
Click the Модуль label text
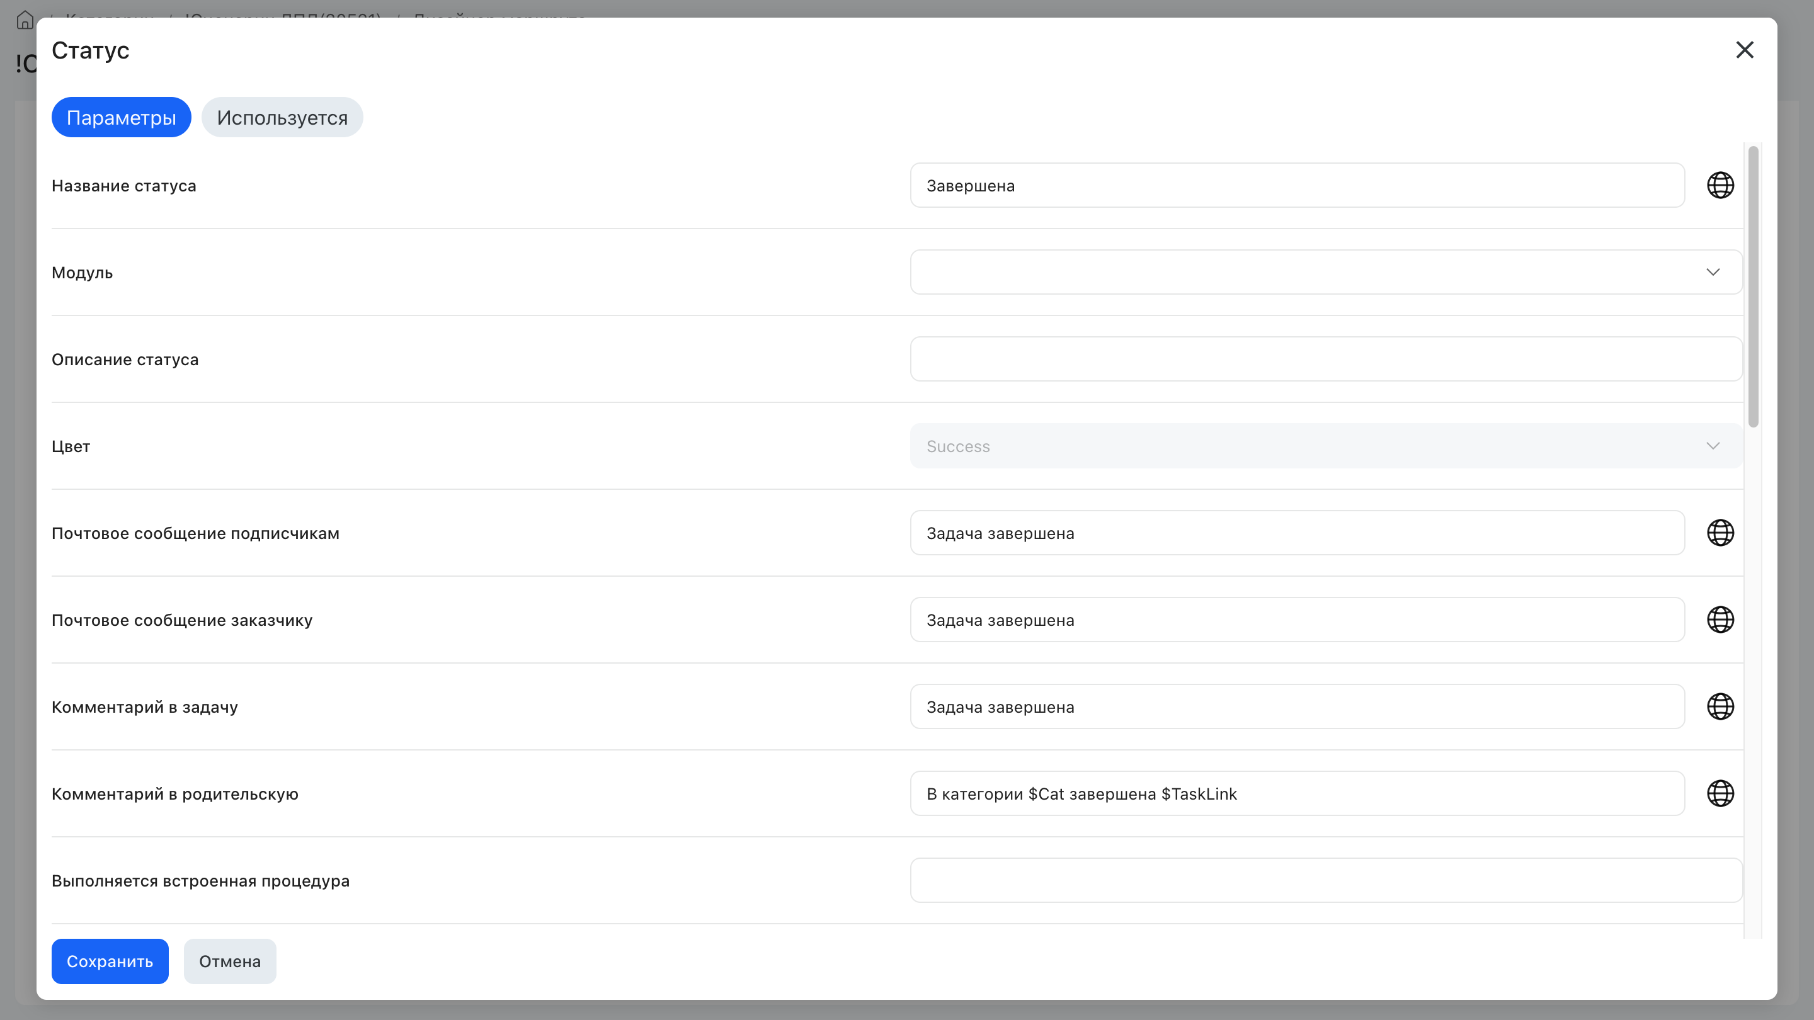[x=82, y=273]
